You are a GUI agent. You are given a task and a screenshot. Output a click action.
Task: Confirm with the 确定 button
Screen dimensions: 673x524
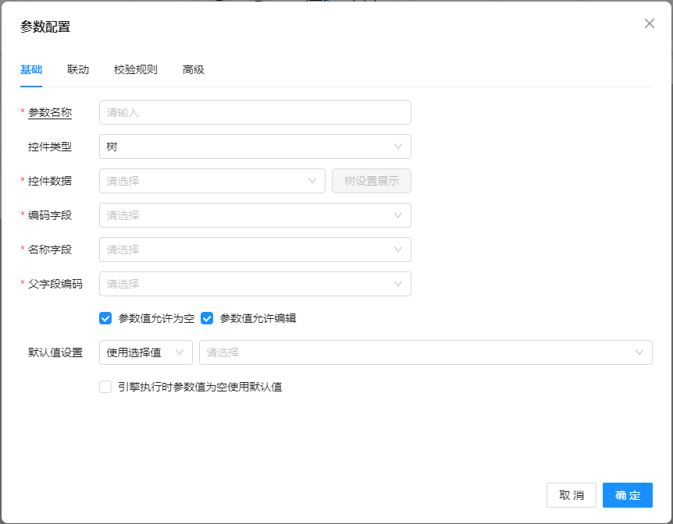[628, 495]
